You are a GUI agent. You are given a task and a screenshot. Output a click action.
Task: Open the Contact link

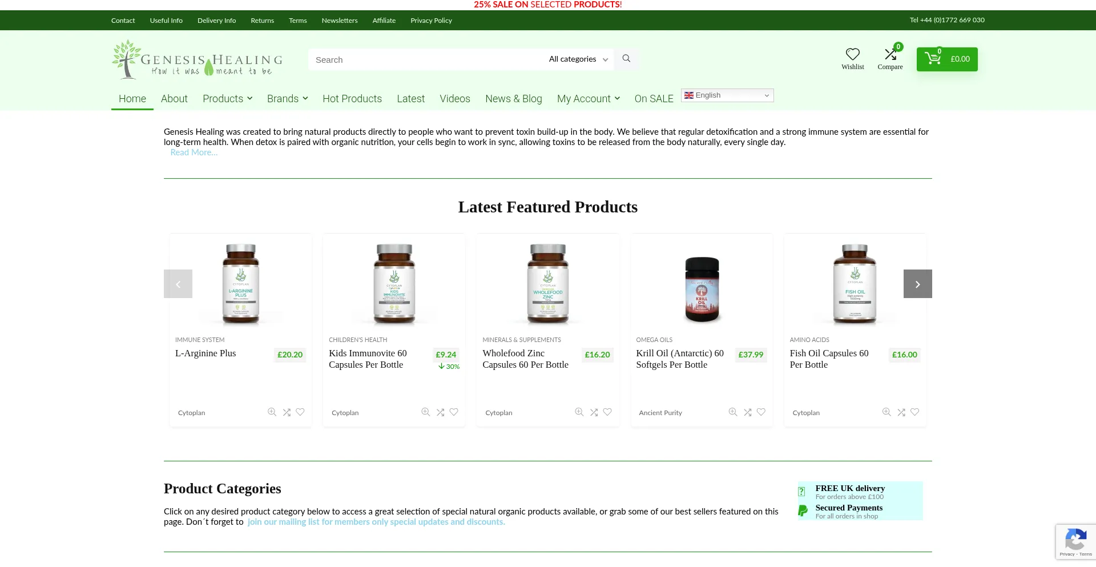pos(123,21)
